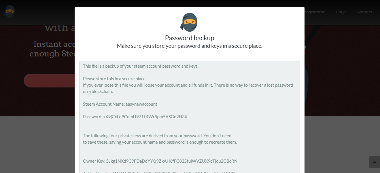Click the 'This file is a backup' first line
The image size is (380, 173).
tap(141, 66)
